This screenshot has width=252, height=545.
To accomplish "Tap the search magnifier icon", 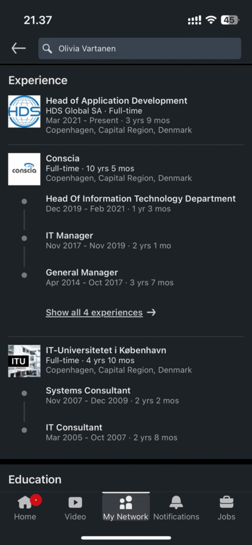I will (47, 48).
